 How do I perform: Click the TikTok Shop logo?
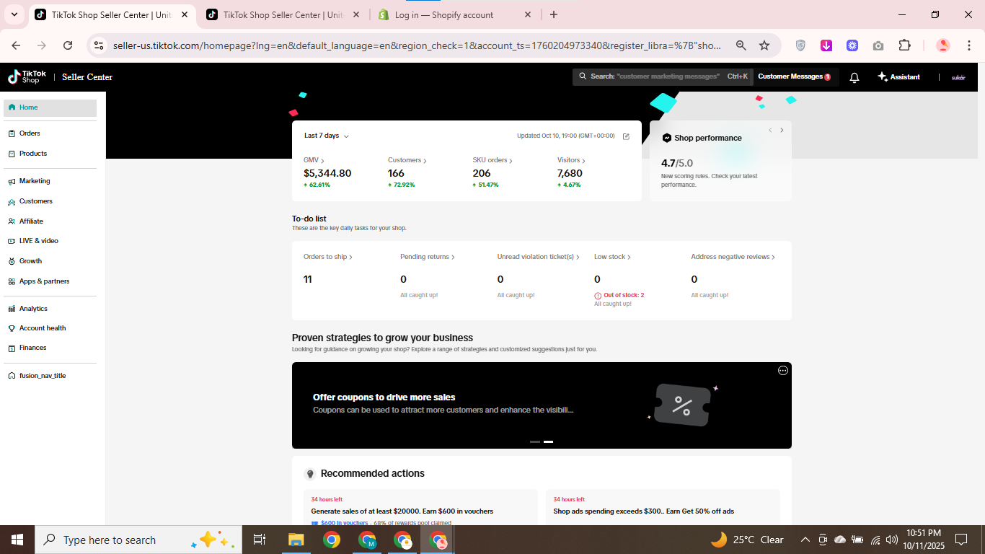(27, 76)
